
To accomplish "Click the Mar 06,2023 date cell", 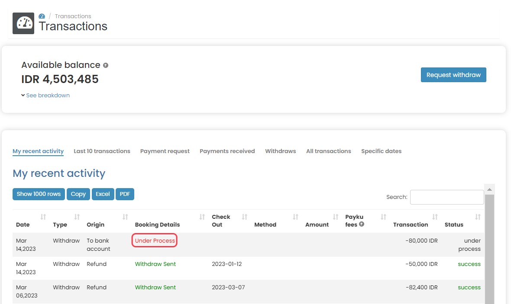I will pyautogui.click(x=27, y=291).
